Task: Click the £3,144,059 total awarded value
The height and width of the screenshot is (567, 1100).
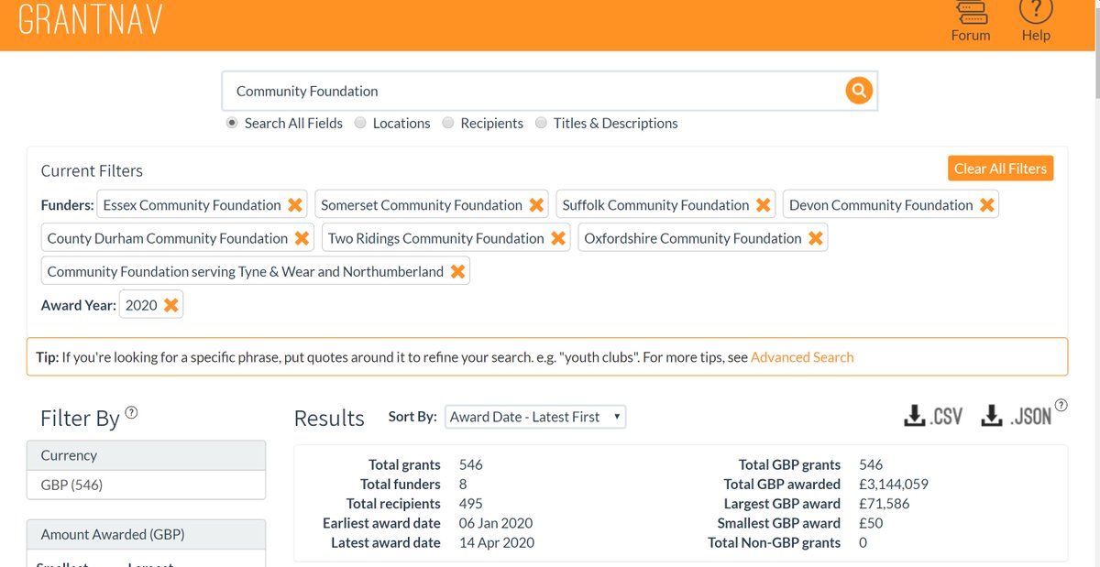Action: [x=894, y=484]
